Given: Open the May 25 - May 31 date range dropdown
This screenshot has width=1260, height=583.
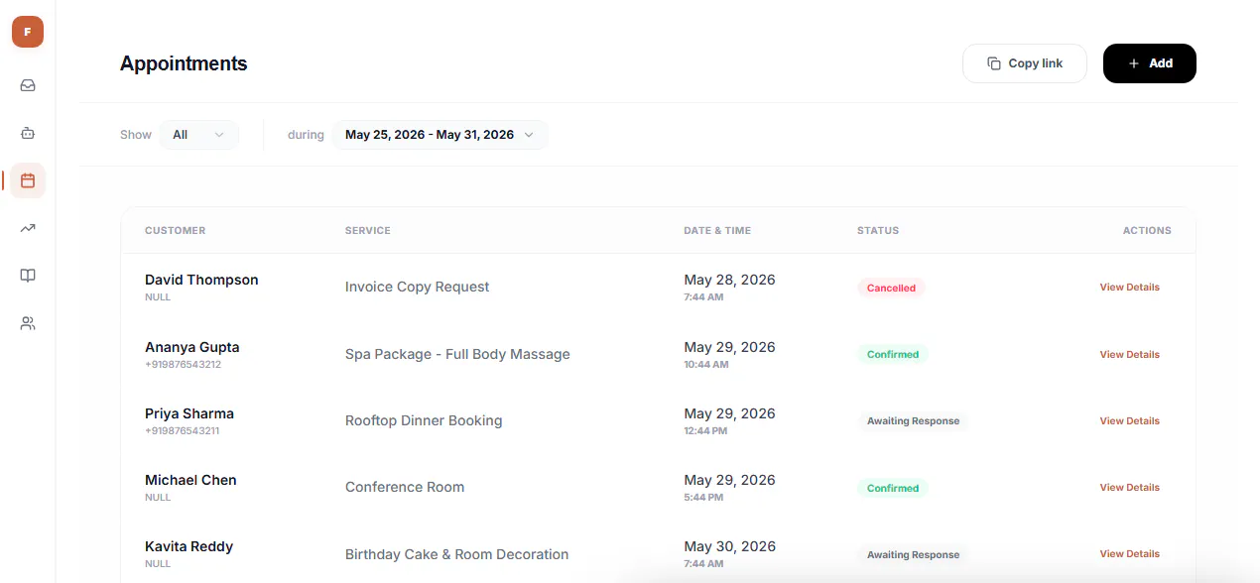Looking at the screenshot, I should 440,135.
